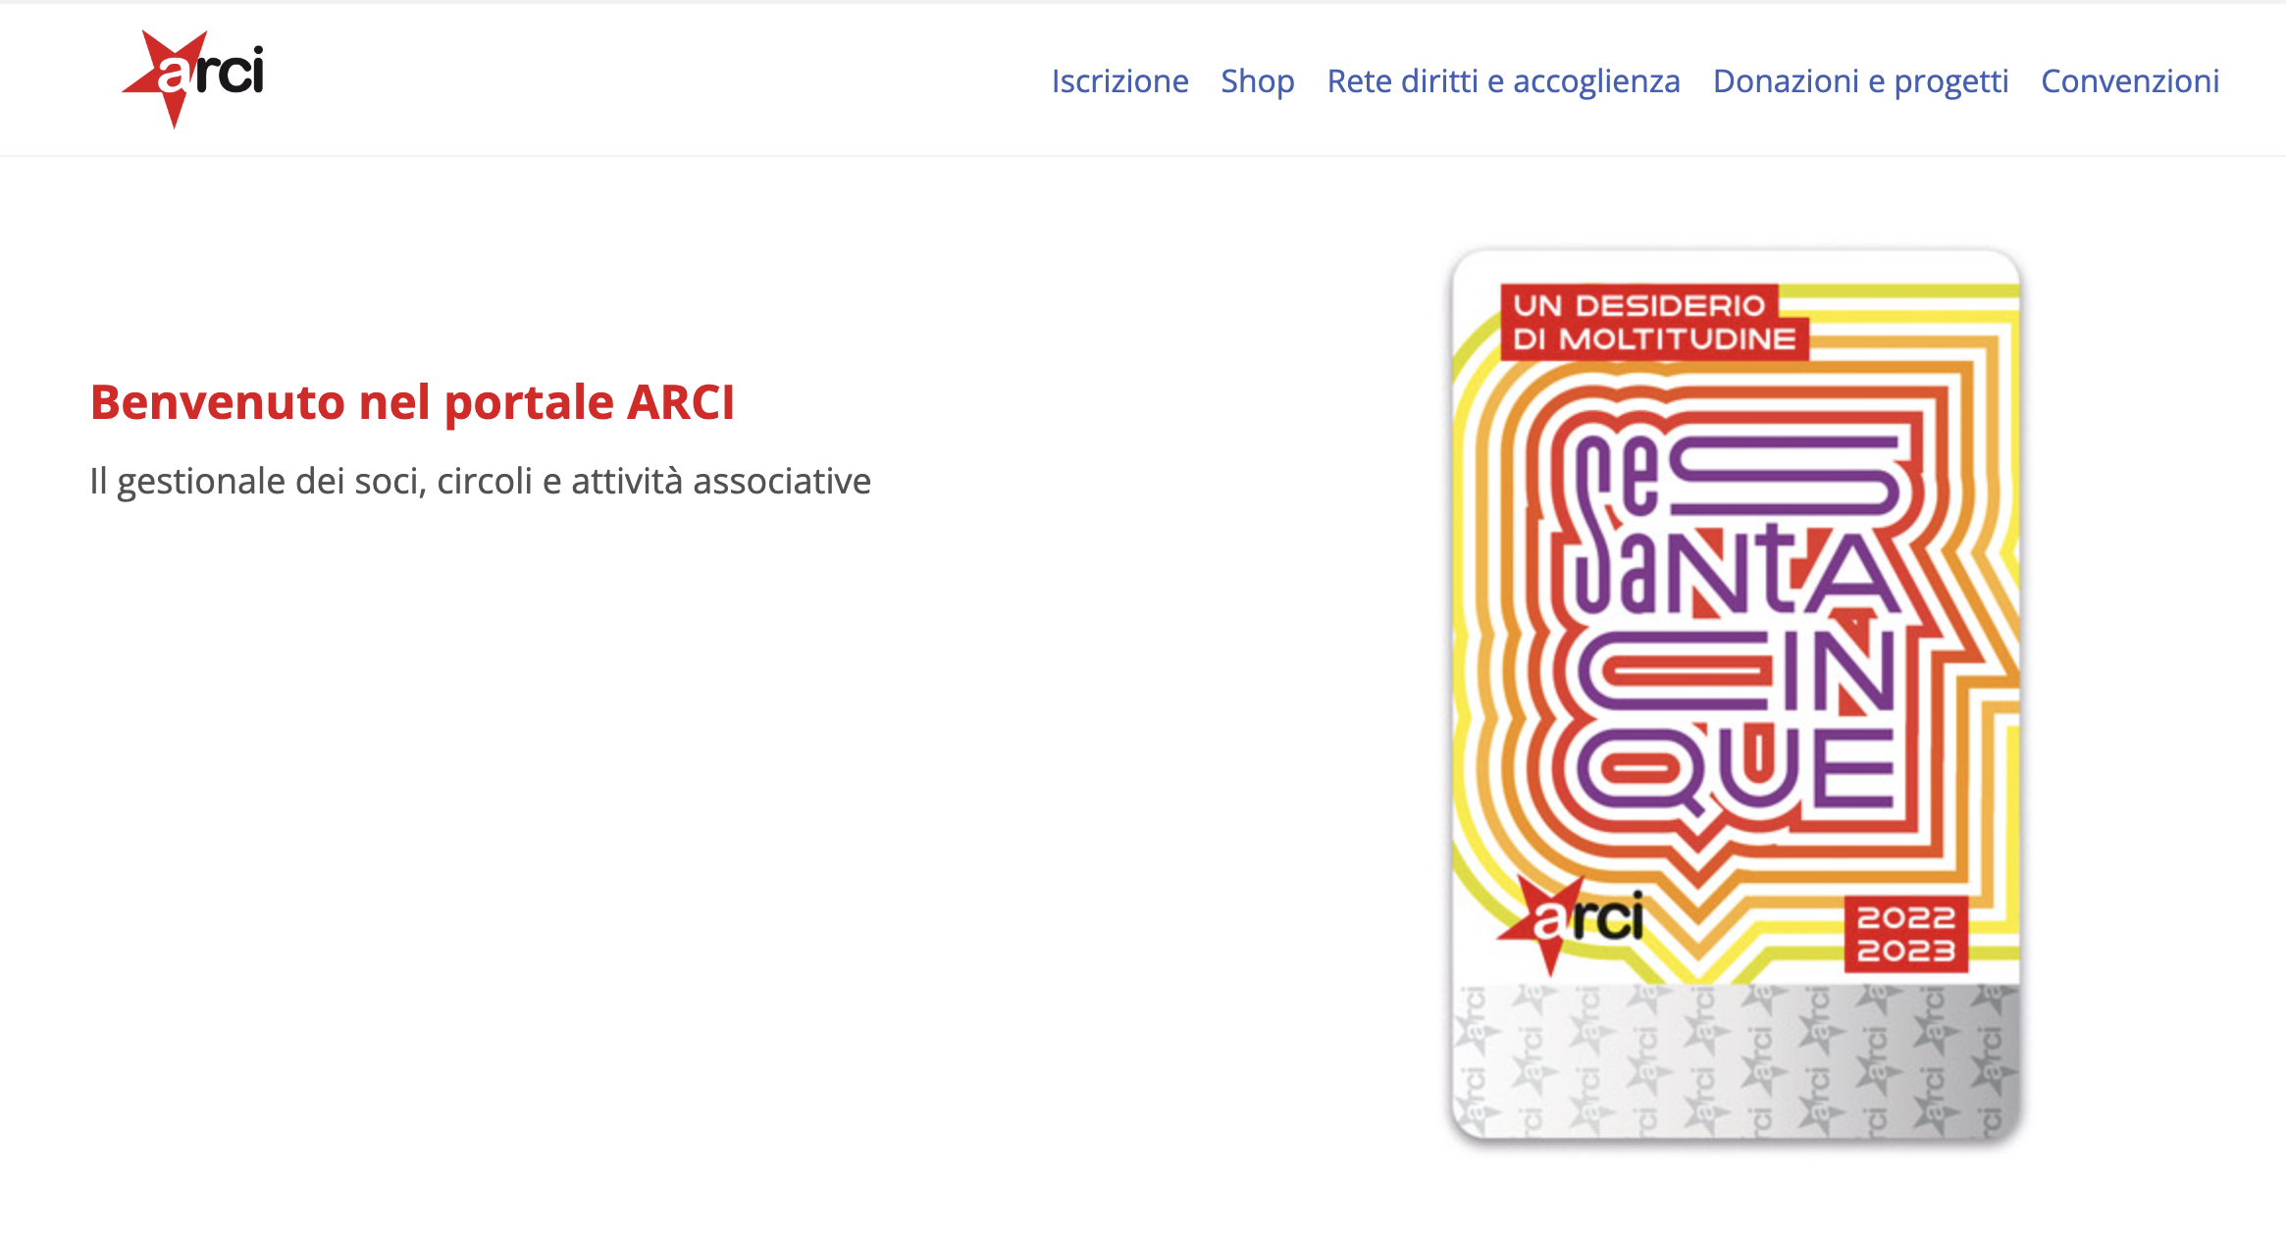This screenshot has height=1244, width=2286.
Task: Open Rete diritti e accoglienza link
Action: click(x=1503, y=80)
